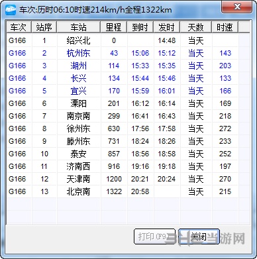
Task: Click G166 in the 北京南 row
Action: 17,191
